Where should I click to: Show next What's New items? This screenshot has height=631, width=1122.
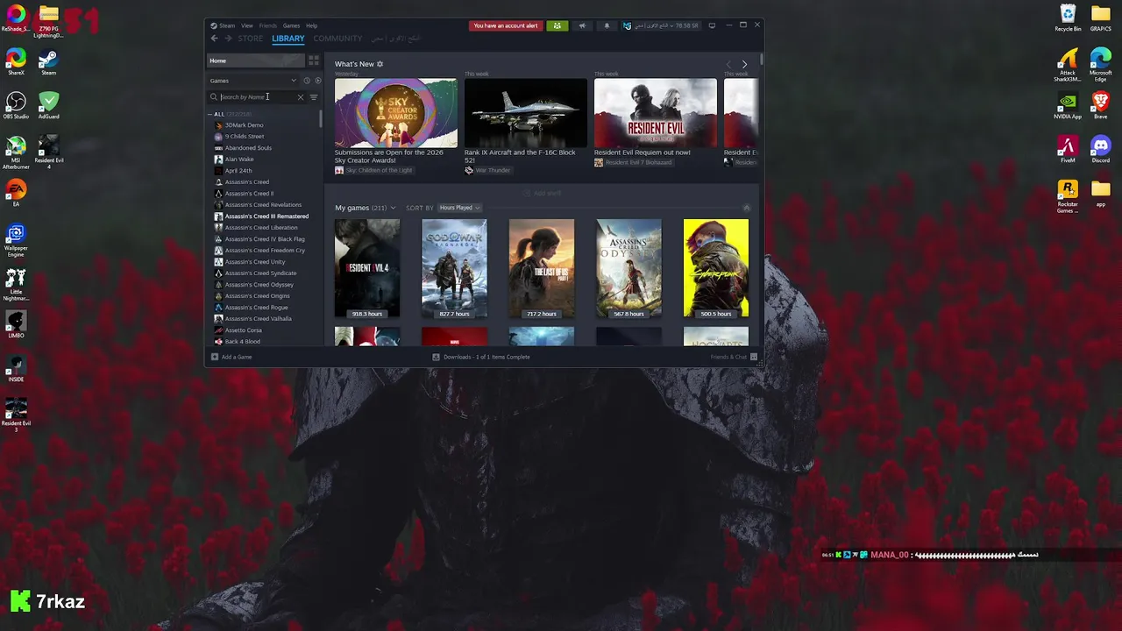[744, 64]
